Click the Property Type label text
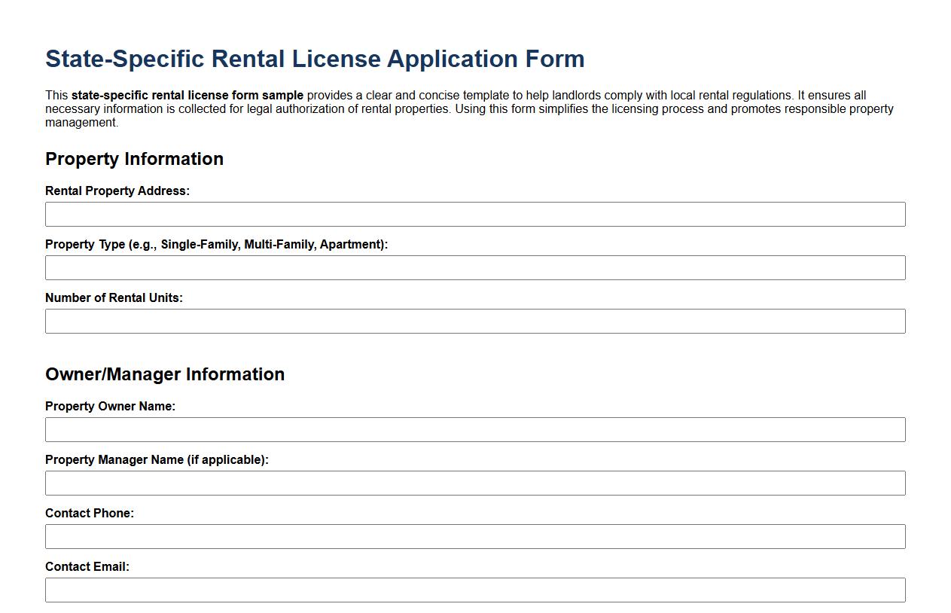Screen dimensions: 951x613 (217, 244)
